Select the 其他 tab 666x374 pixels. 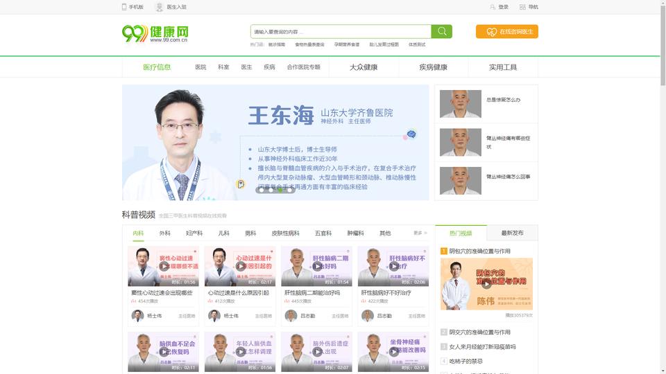coord(385,233)
